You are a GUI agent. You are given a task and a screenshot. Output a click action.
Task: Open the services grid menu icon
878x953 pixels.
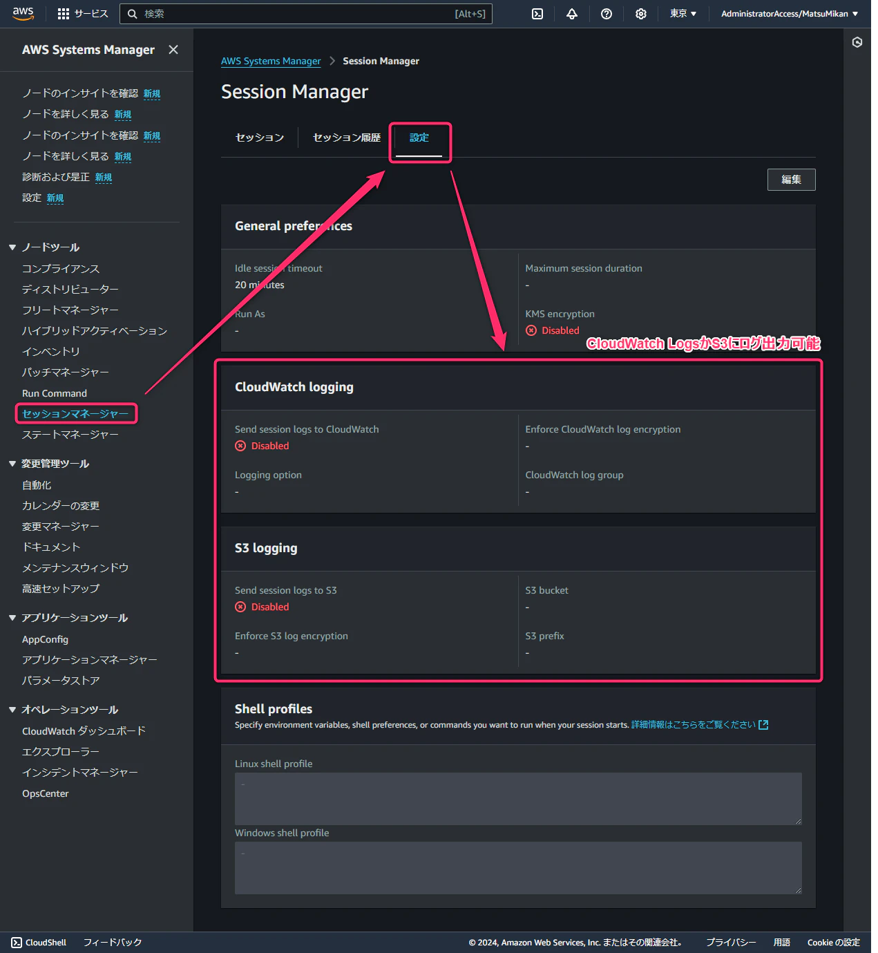click(64, 14)
